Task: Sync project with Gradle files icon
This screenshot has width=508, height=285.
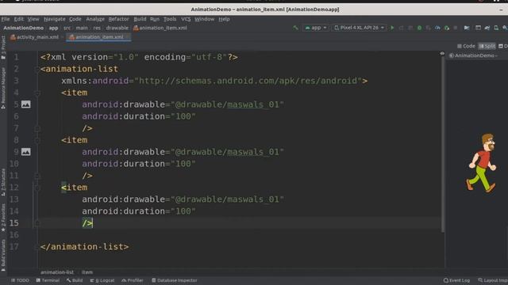Action: pyautogui.click(x=487, y=28)
